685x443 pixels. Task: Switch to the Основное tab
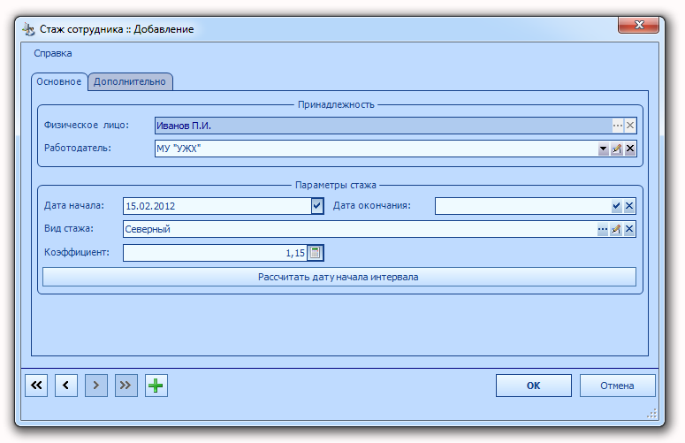click(59, 81)
